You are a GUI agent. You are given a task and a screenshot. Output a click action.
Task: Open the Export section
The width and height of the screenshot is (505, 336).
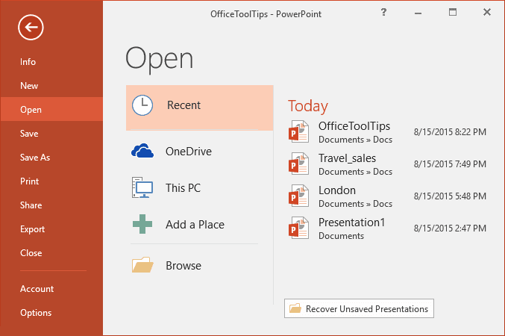pos(51,229)
